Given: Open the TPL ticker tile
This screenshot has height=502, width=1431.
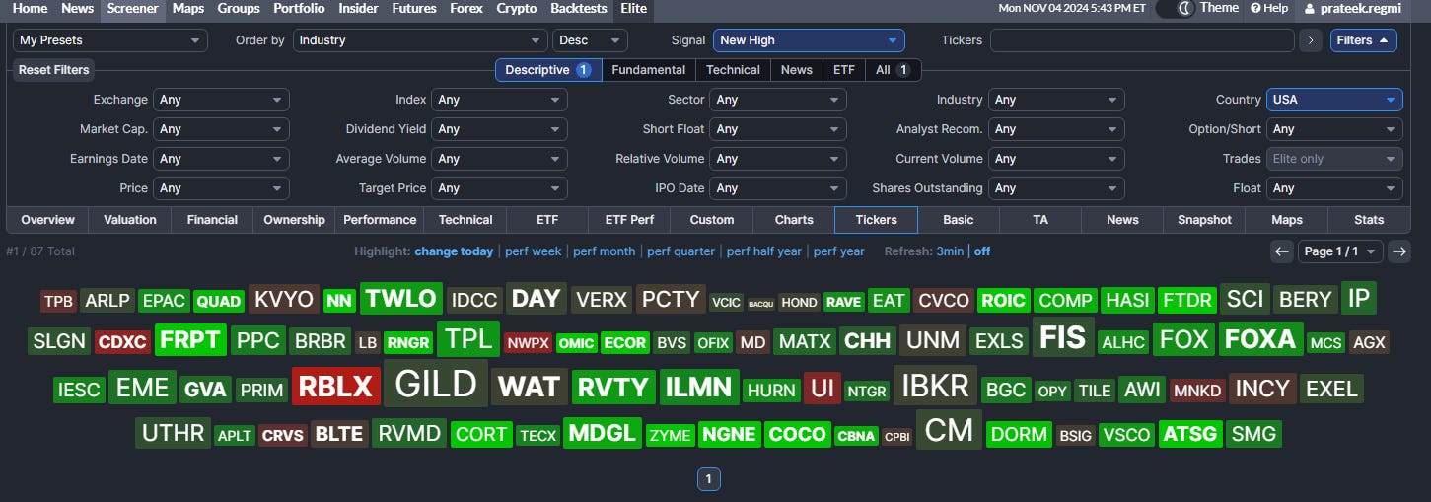Looking at the screenshot, I should (x=468, y=338).
